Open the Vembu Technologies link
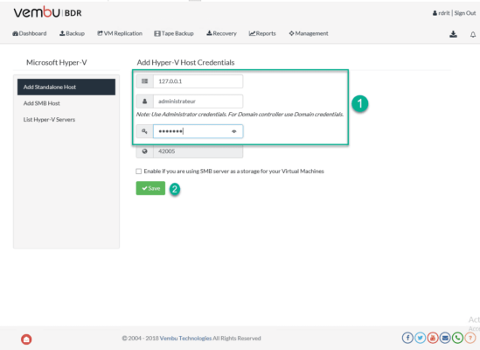The width and height of the screenshot is (480, 350). 185,338
